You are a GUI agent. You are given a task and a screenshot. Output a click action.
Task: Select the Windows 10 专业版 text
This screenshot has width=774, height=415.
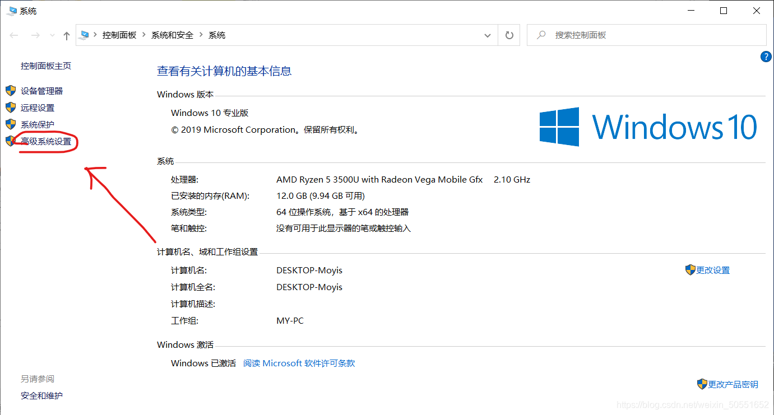point(210,113)
